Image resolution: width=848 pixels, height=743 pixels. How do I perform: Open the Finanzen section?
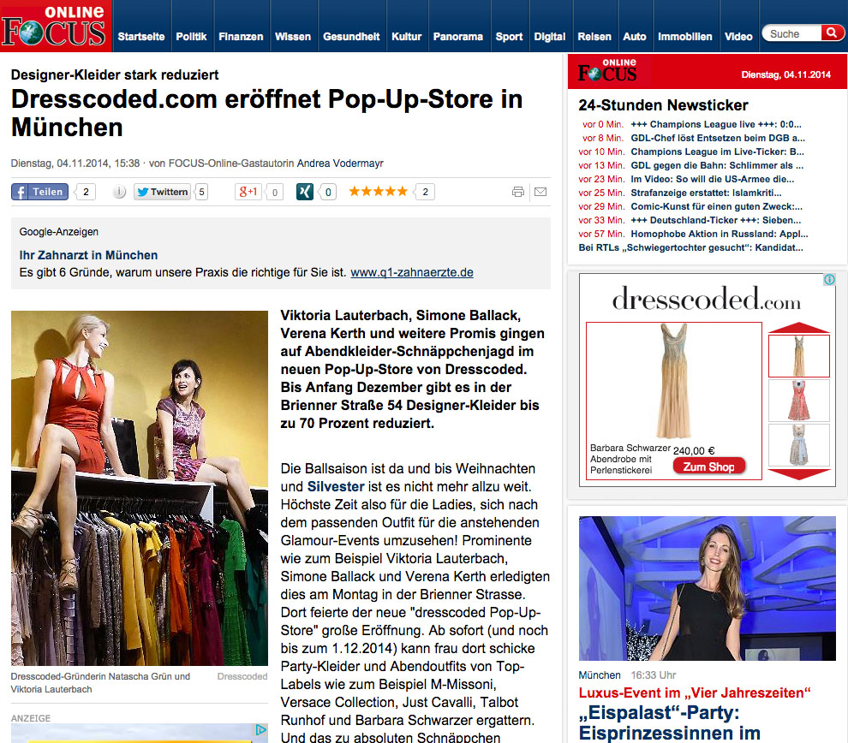(x=241, y=37)
